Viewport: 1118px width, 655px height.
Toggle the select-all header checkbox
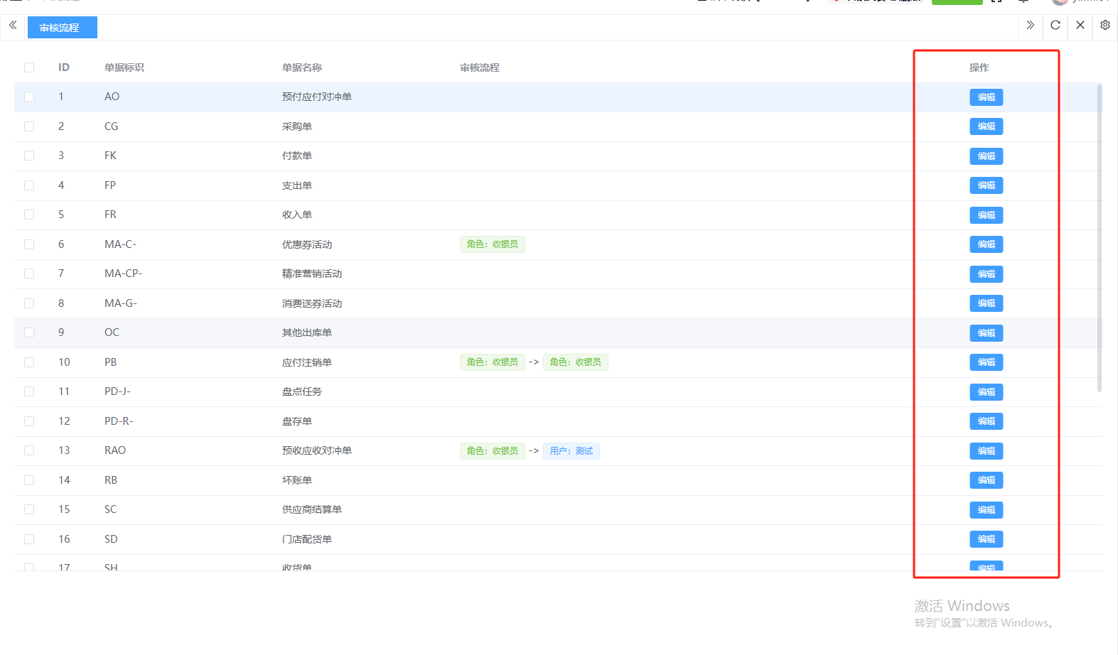pyautogui.click(x=29, y=67)
